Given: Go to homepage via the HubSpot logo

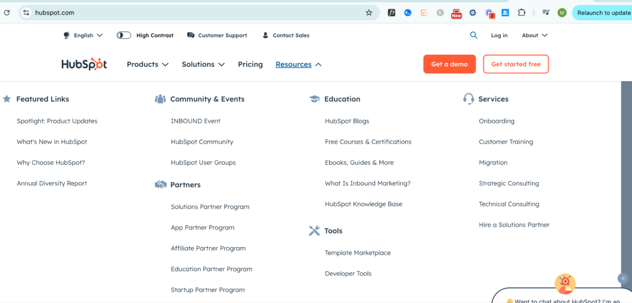Looking at the screenshot, I should (x=84, y=64).
